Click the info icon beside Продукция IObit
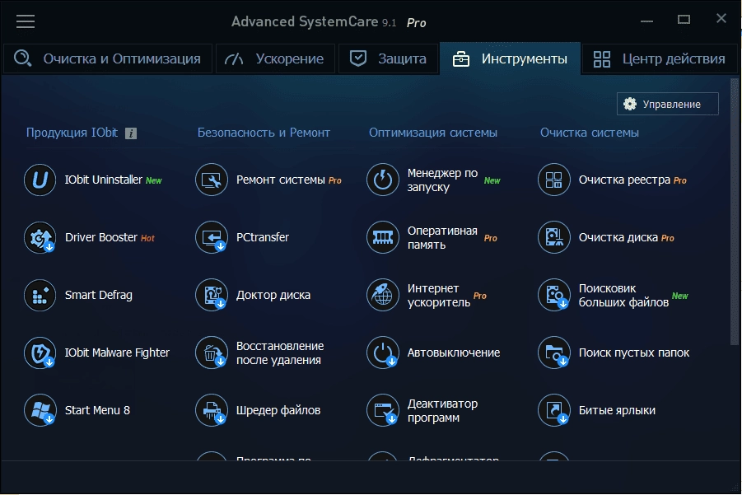 (x=131, y=133)
